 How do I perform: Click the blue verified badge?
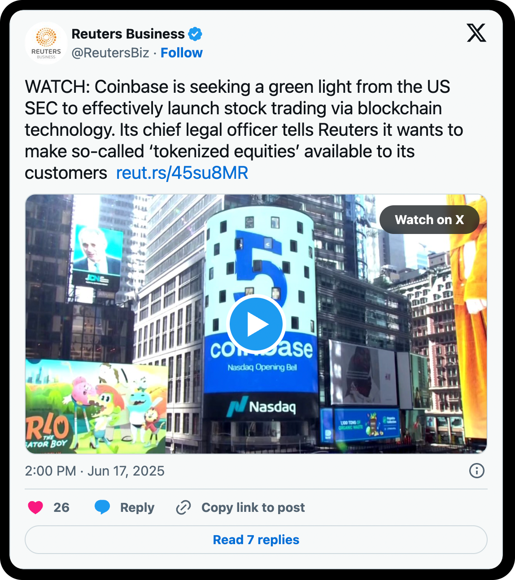click(195, 34)
